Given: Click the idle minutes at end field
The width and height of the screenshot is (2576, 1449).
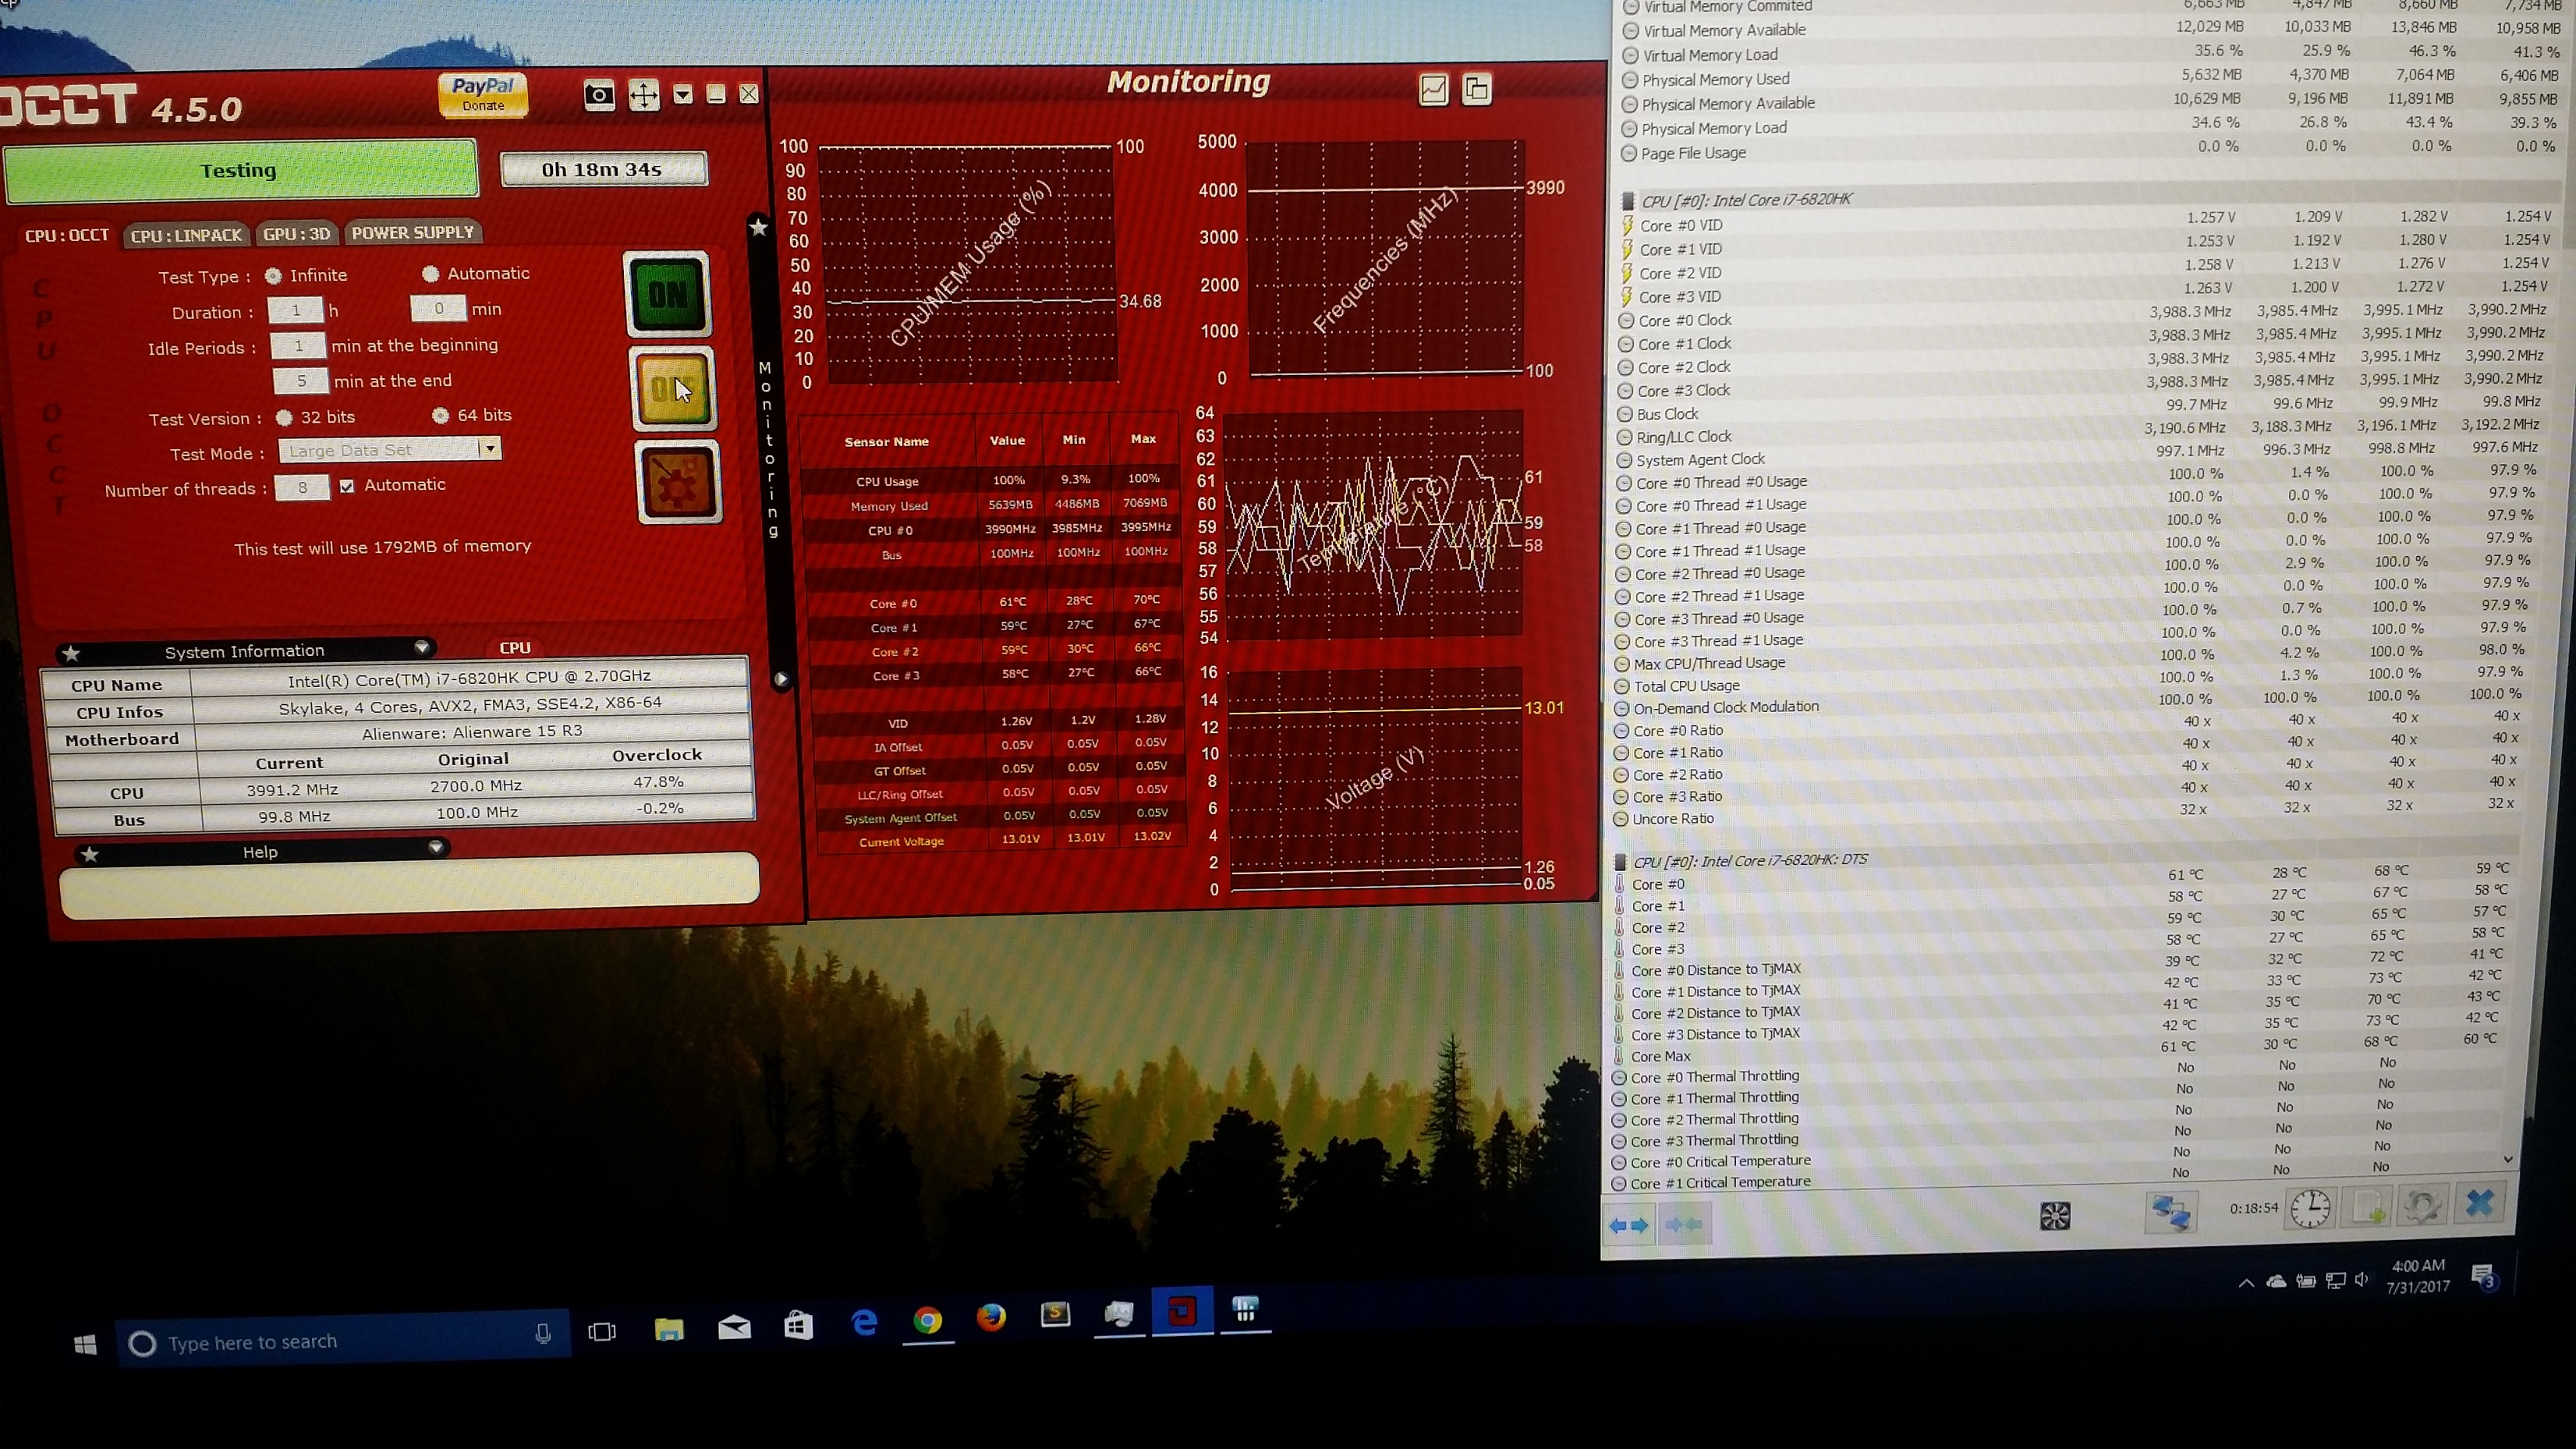Looking at the screenshot, I should [301, 381].
